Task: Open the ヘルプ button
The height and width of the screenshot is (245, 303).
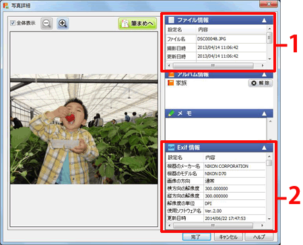Action: pyautogui.click(x=259, y=237)
